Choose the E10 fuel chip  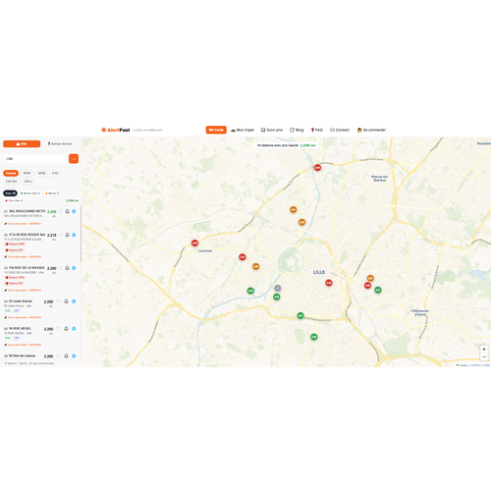[55, 173]
